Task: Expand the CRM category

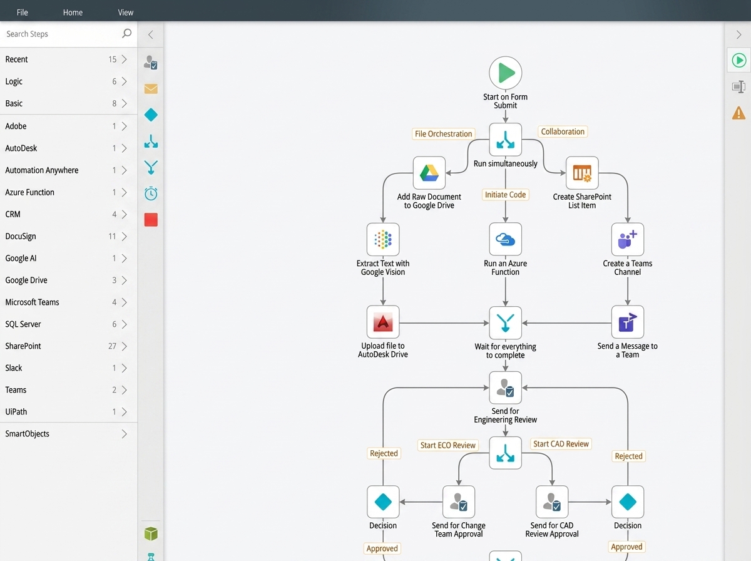Action: click(x=69, y=214)
